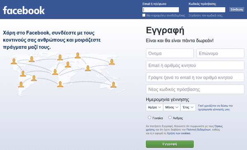Click Email ή αριθμός κινητού field
The height and width of the screenshot is (150, 247).
(195, 65)
